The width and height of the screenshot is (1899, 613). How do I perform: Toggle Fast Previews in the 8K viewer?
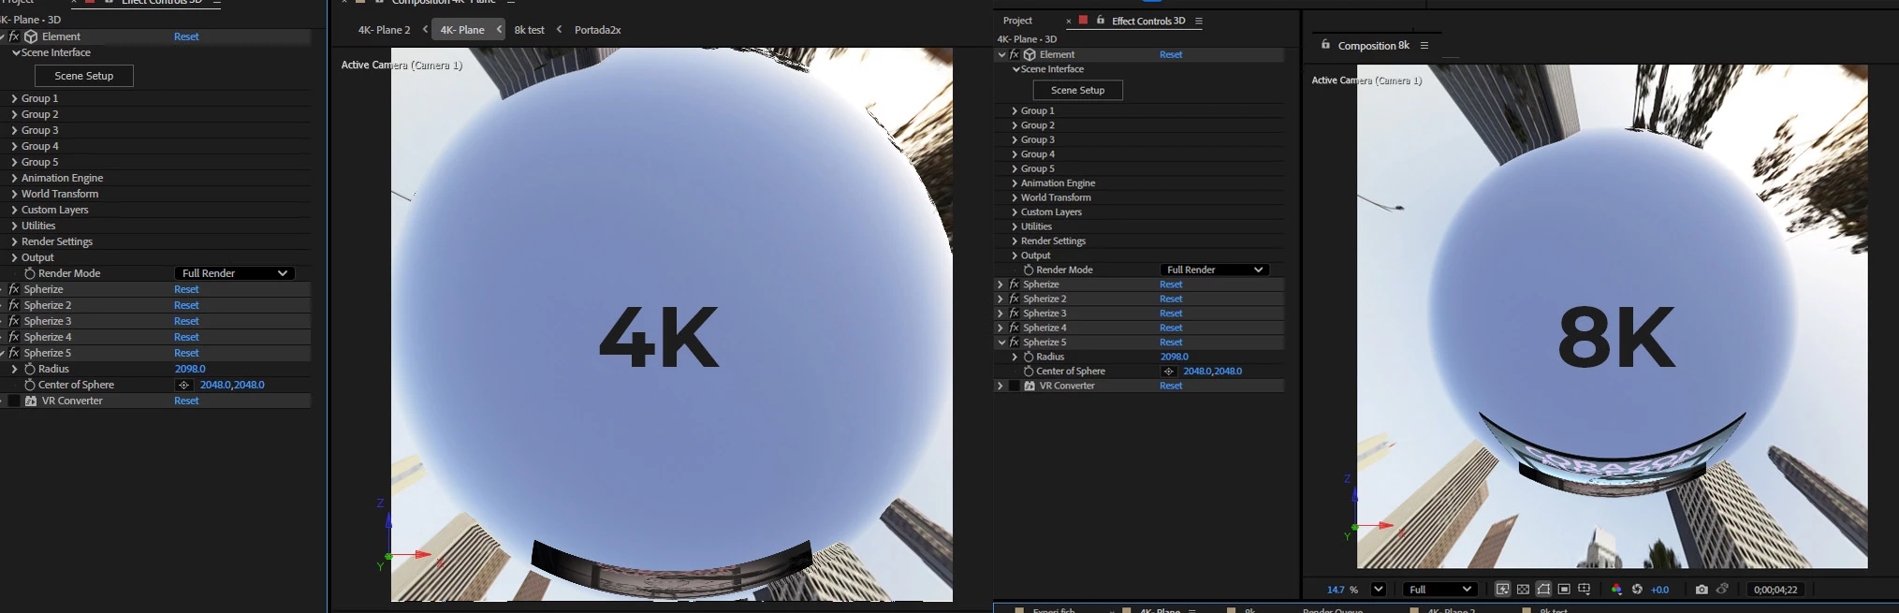tap(1502, 590)
